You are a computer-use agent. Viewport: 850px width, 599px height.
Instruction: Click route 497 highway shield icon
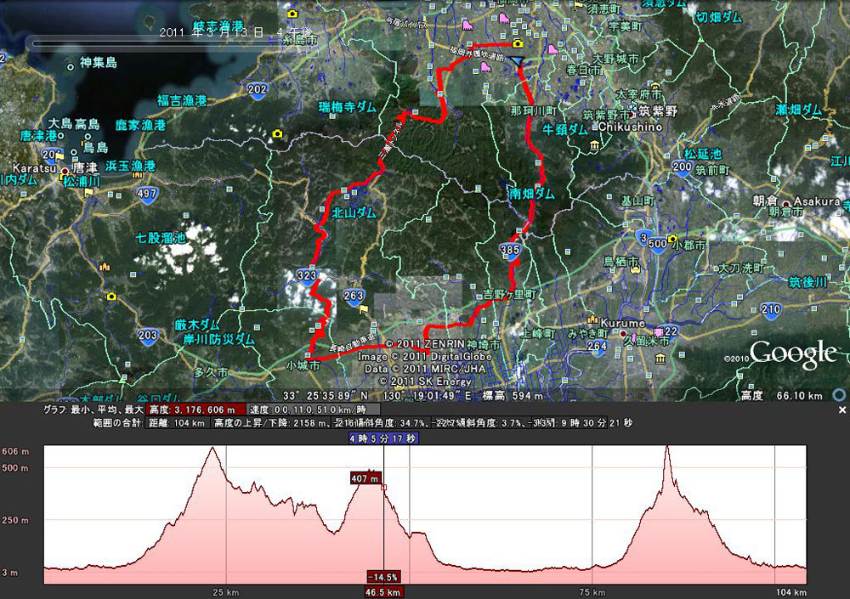147,194
